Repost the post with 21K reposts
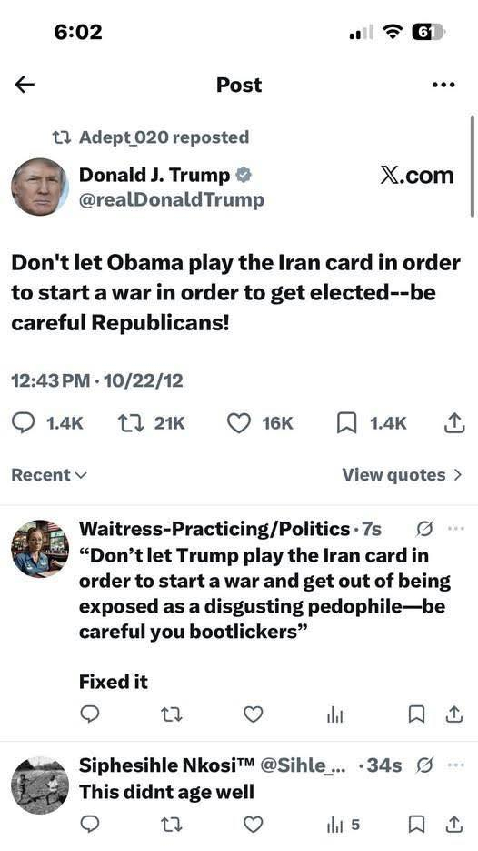 click(x=151, y=423)
